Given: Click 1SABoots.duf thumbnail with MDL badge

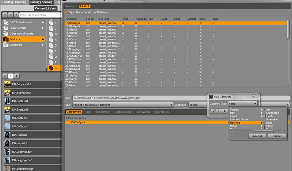Looking at the screenshot, I should (x=7, y=110).
